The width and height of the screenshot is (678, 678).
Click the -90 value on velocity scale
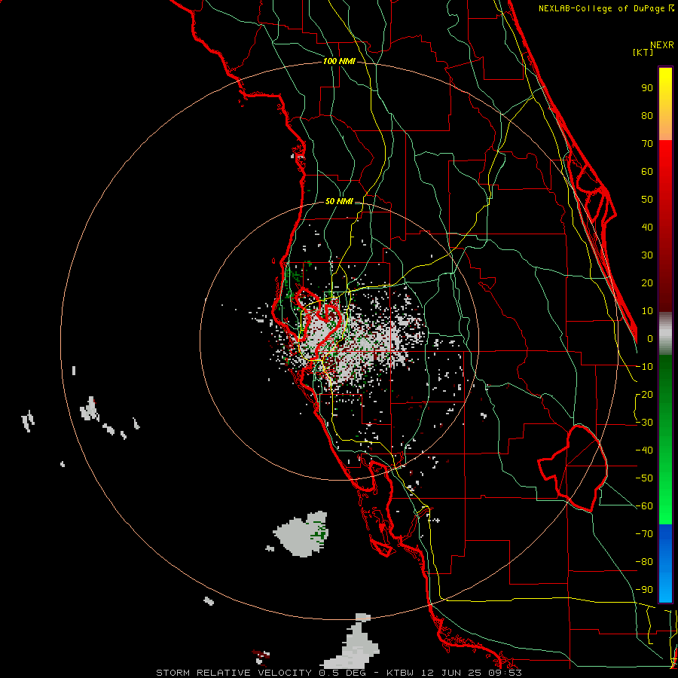click(x=644, y=589)
